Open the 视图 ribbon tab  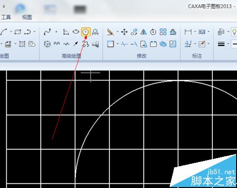(27, 17)
